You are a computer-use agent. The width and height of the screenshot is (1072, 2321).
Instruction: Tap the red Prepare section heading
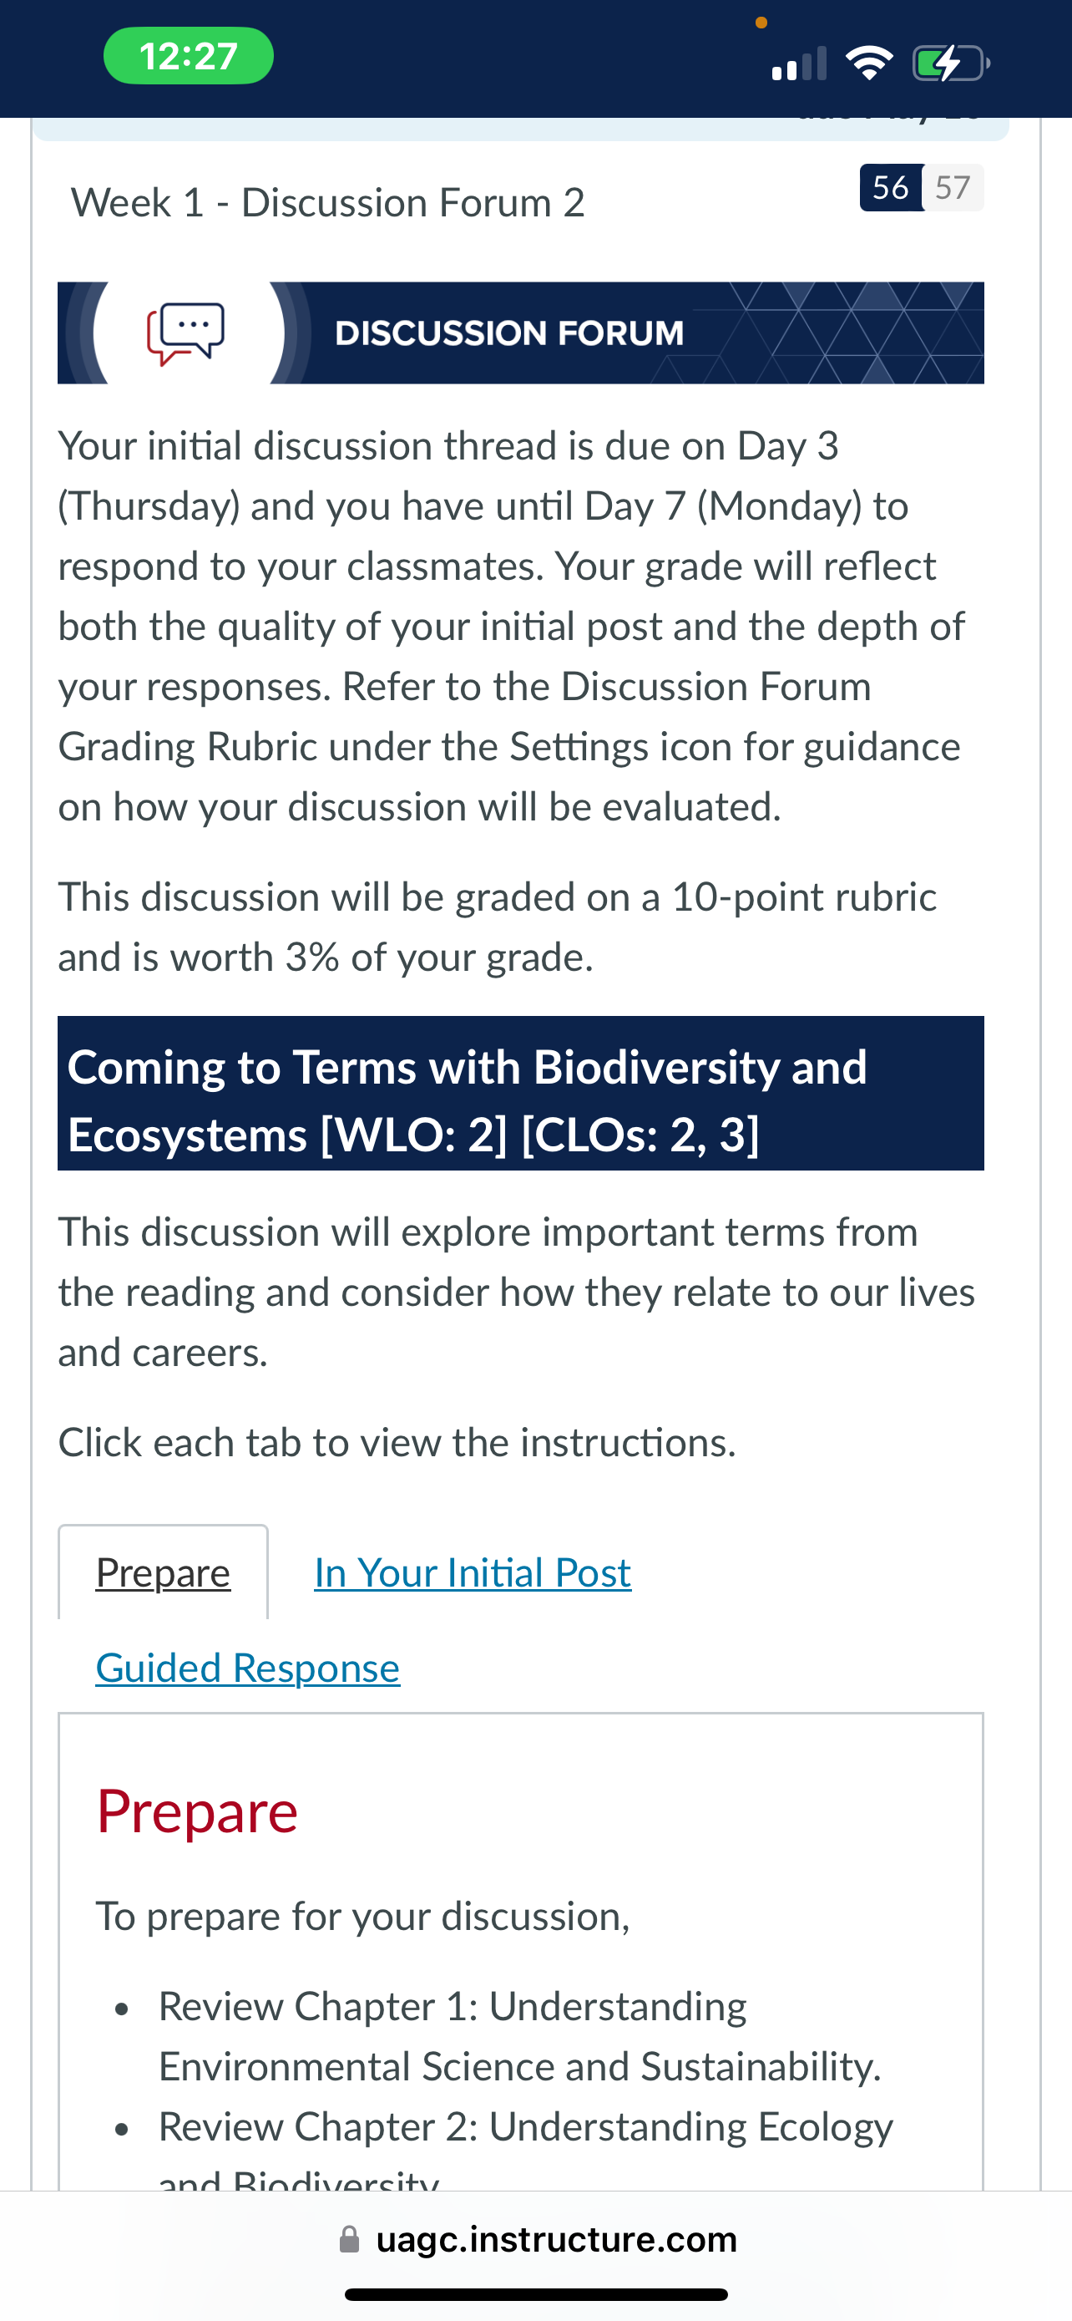(197, 1811)
